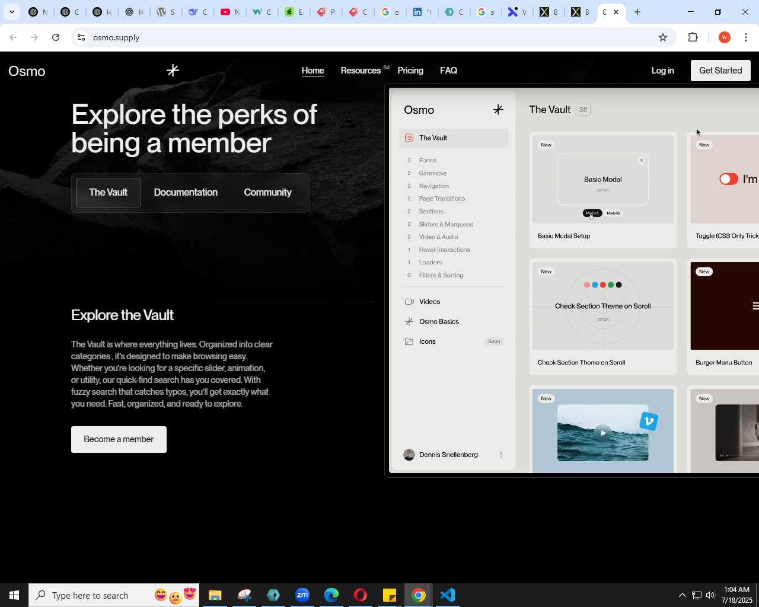Image resolution: width=759 pixels, height=607 pixels.
Task: Open the Navigation category
Action: point(434,186)
